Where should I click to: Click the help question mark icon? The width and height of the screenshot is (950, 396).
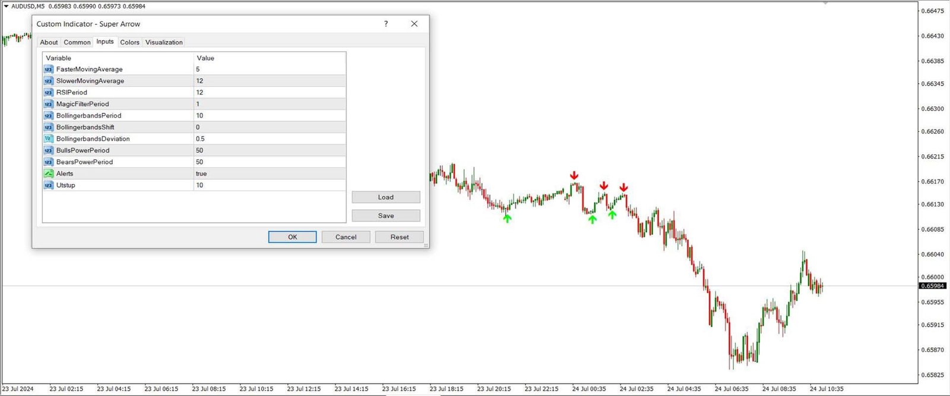coord(386,24)
